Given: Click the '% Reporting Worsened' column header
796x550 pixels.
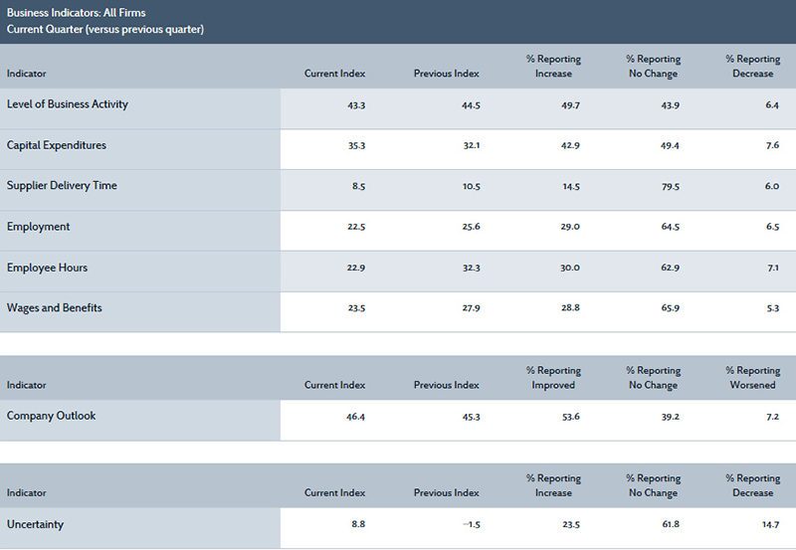Looking at the screenshot, I should click(x=752, y=378).
